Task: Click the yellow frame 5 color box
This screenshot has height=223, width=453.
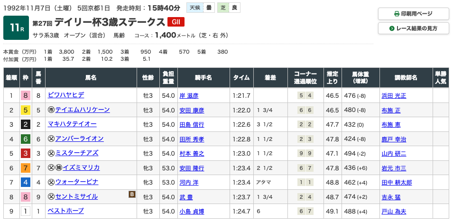Action: [x=25, y=110]
